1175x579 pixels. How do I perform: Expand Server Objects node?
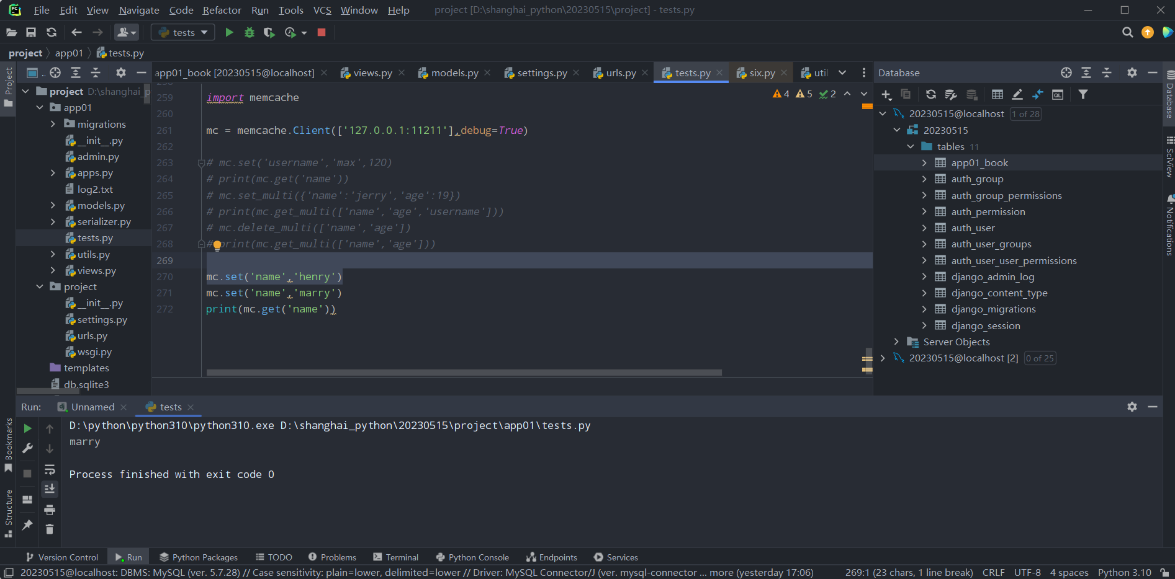click(896, 342)
